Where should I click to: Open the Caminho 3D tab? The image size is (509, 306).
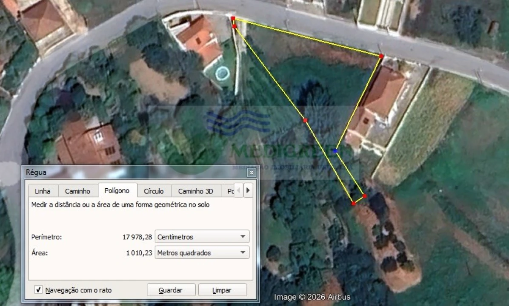point(196,191)
